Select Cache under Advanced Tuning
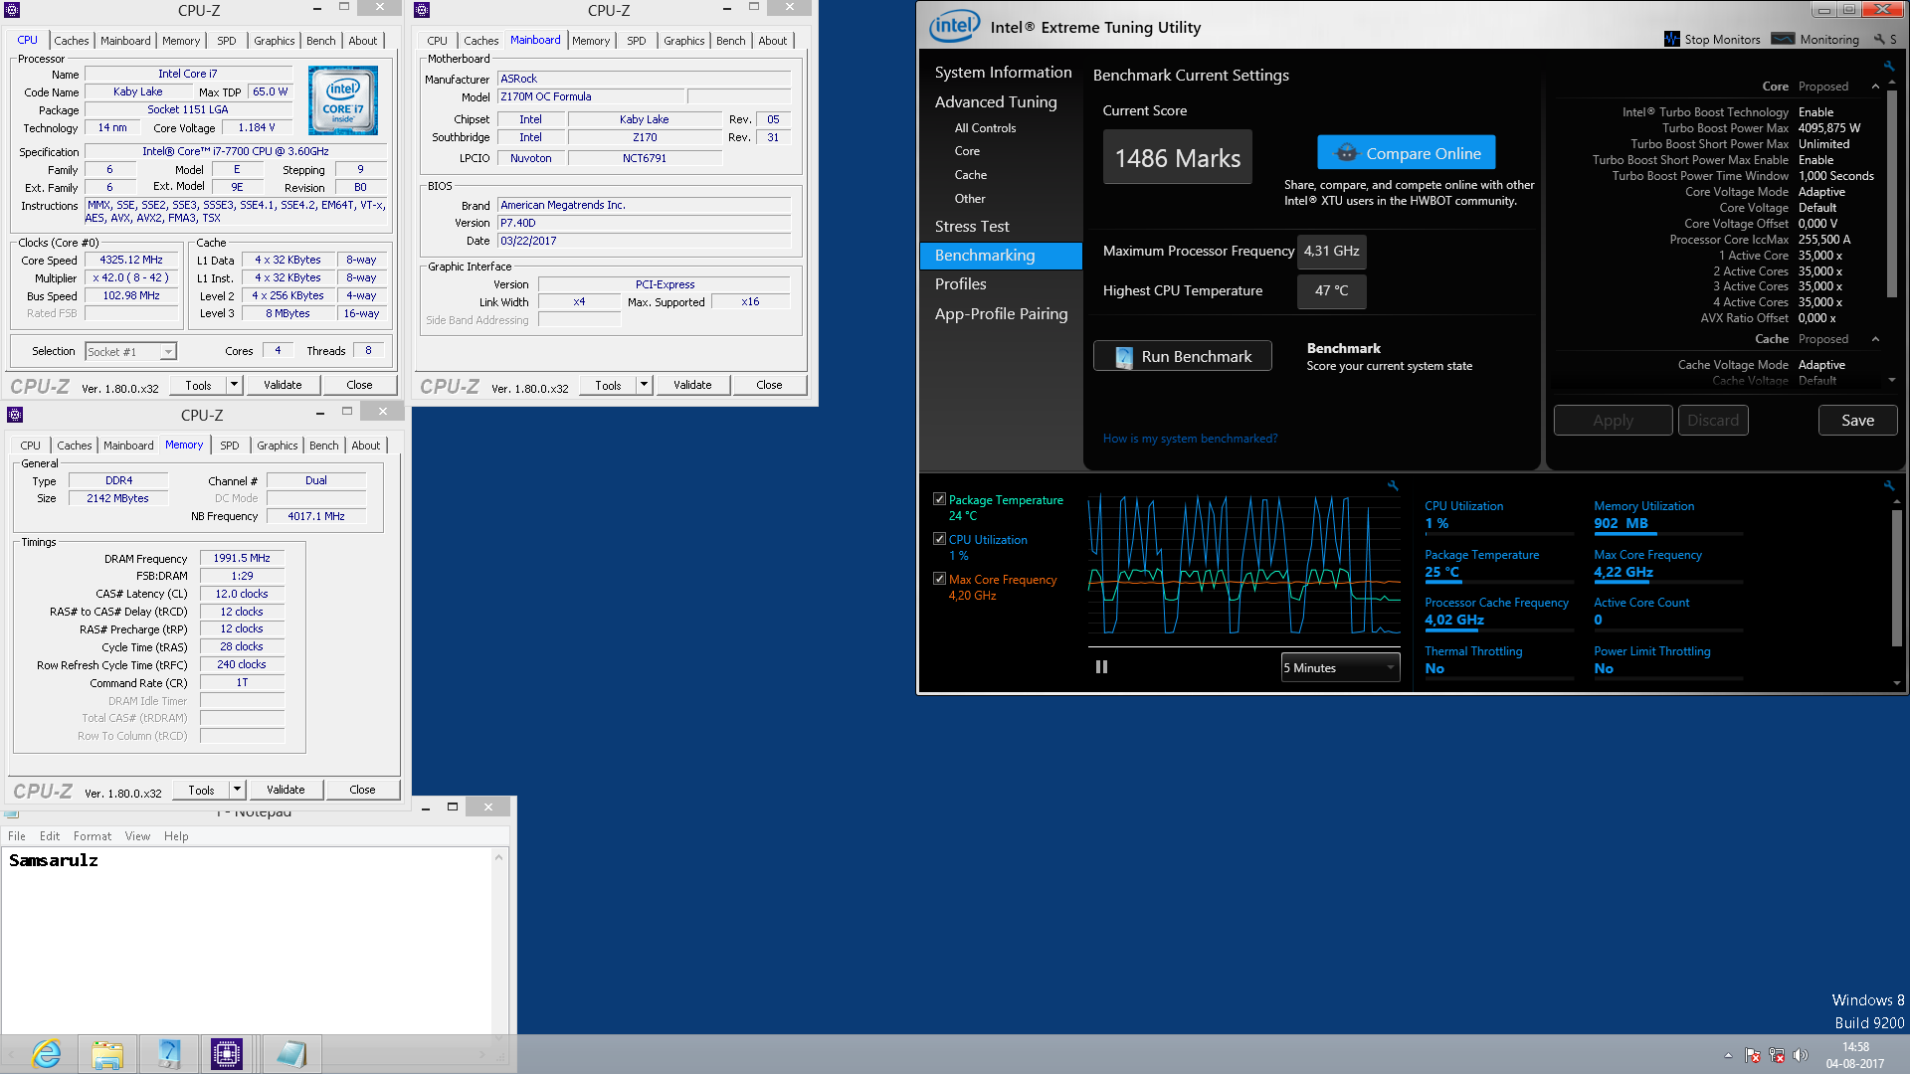Image resolution: width=1910 pixels, height=1074 pixels. click(x=971, y=174)
